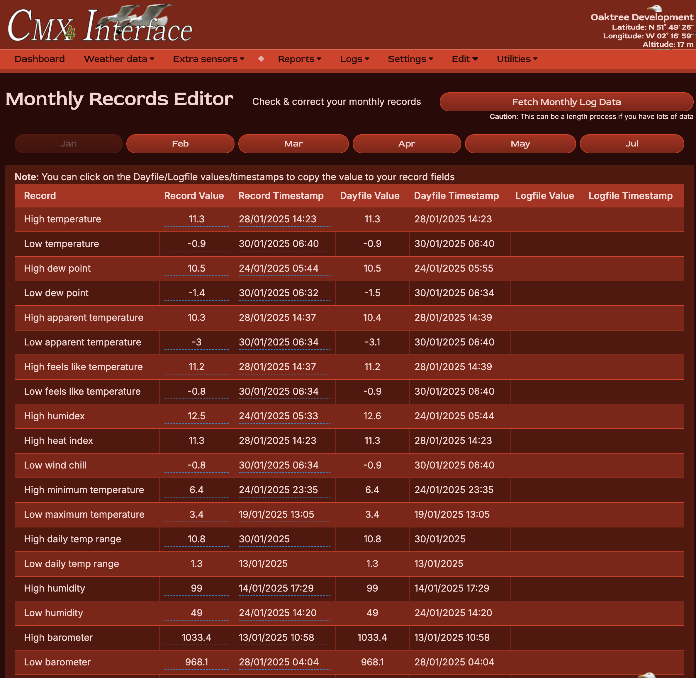Show the Jul monthly records

coord(631,144)
